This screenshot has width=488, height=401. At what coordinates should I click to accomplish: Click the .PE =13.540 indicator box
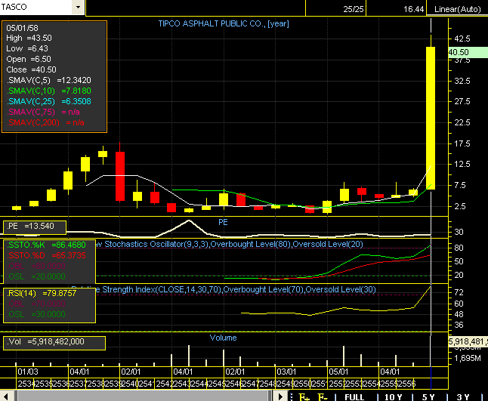pos(35,227)
